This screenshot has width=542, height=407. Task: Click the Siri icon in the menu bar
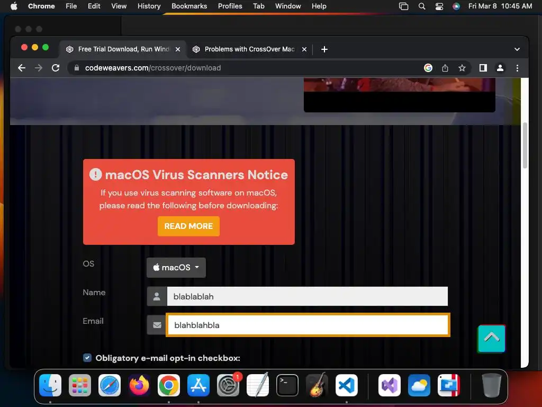456,6
